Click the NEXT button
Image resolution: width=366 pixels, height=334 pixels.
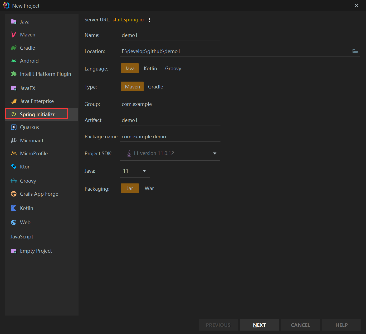259,325
